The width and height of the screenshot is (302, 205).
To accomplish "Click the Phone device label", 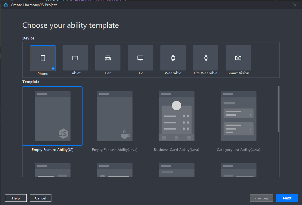I will 43,74.
